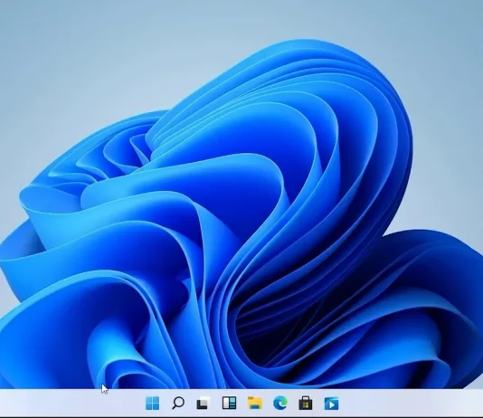Image resolution: width=483 pixels, height=418 pixels.
Task: Open the blue media player taskbar app
Action: point(331,403)
